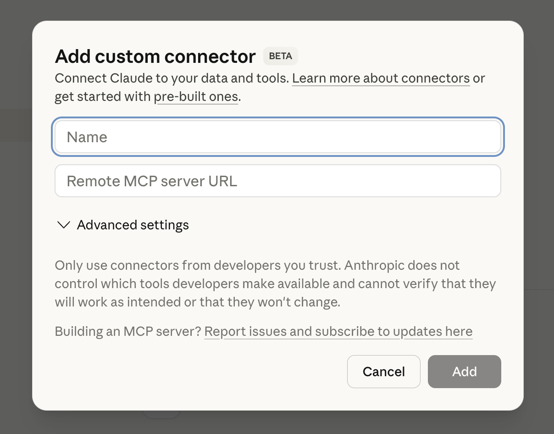
Task: Click the Advanced settings label
Action: pos(133,225)
